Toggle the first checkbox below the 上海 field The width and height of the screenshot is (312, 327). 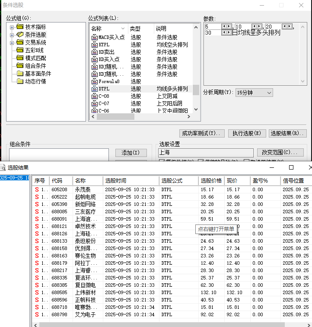(162, 162)
